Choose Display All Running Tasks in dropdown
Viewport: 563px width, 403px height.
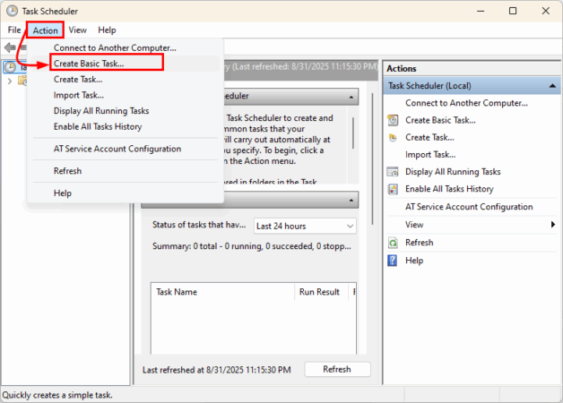[125, 111]
